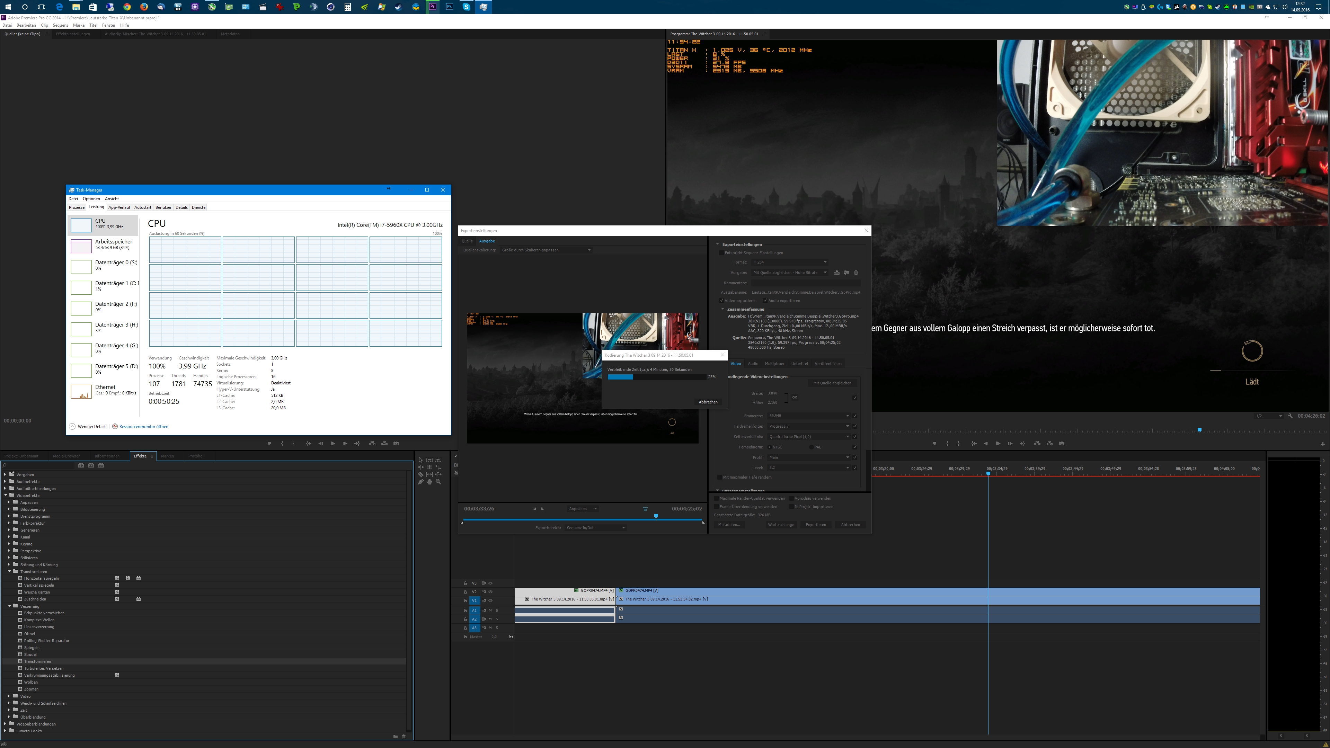Select the Razor tool
This screenshot has width=1330, height=748.
421,474
